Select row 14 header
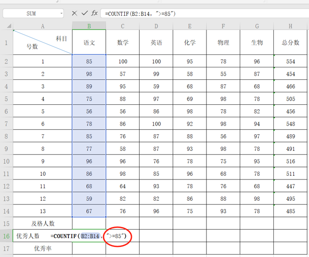309x257 pixels. 6,211
